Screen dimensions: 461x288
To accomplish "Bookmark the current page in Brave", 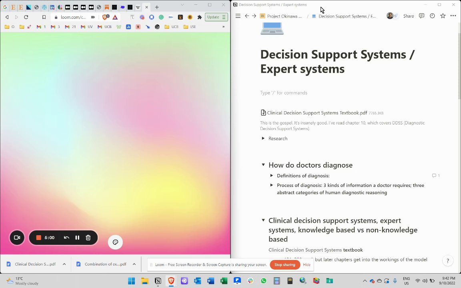I will [x=44, y=17].
